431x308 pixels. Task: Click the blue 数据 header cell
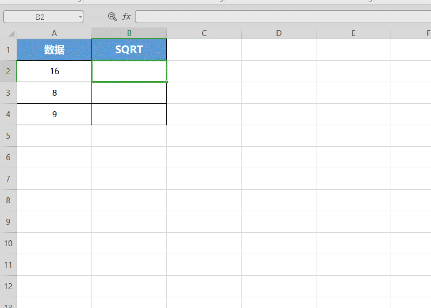[x=54, y=50]
